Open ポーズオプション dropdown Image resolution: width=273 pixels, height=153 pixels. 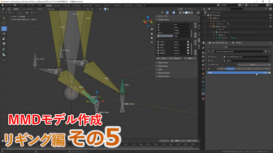[x=192, y=9]
